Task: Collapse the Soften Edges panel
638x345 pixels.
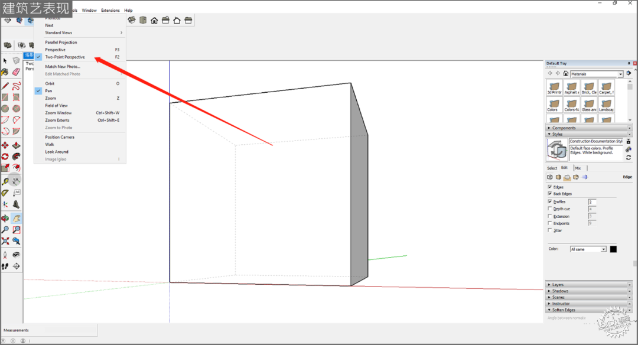Action: (x=588, y=310)
